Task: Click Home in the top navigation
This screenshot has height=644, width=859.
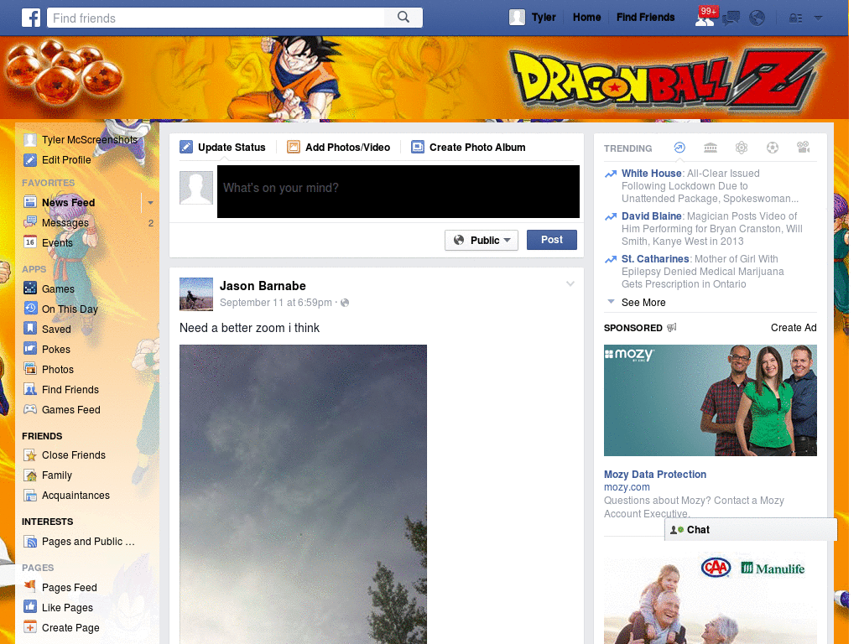Action: coord(586,17)
